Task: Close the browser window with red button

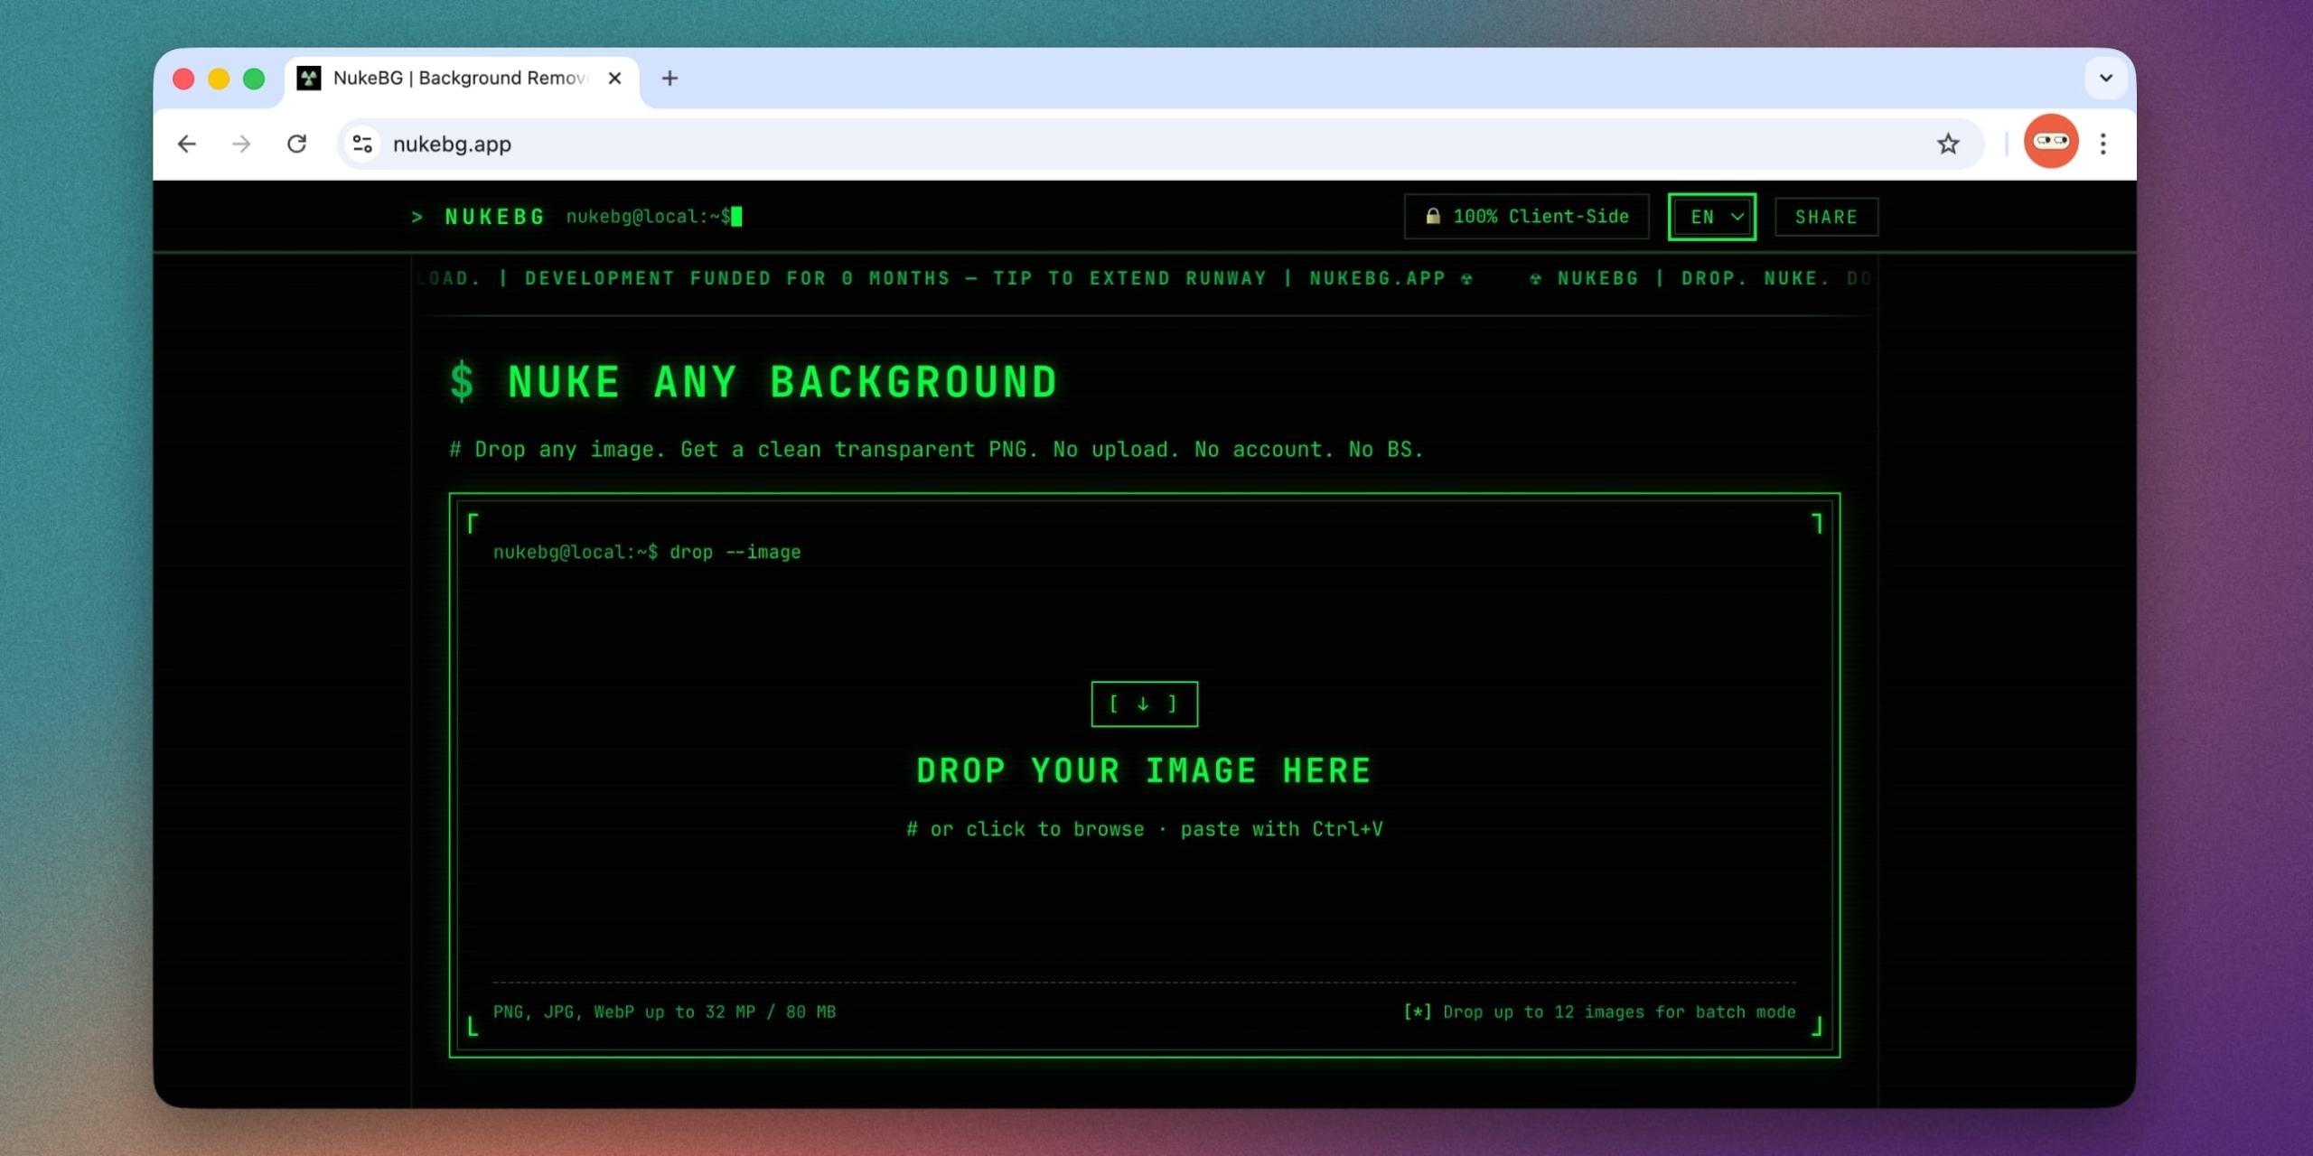Action: 183,79
